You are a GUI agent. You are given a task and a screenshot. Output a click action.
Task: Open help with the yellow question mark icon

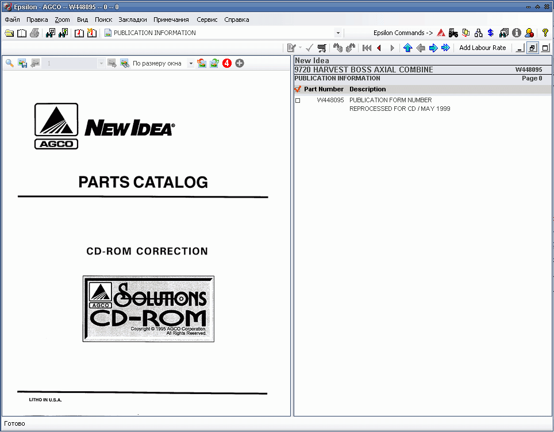544,33
